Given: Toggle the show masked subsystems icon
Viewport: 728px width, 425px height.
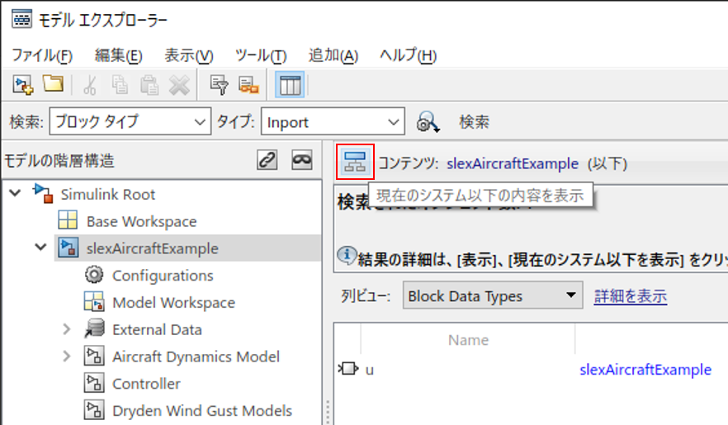Looking at the screenshot, I should [x=302, y=160].
